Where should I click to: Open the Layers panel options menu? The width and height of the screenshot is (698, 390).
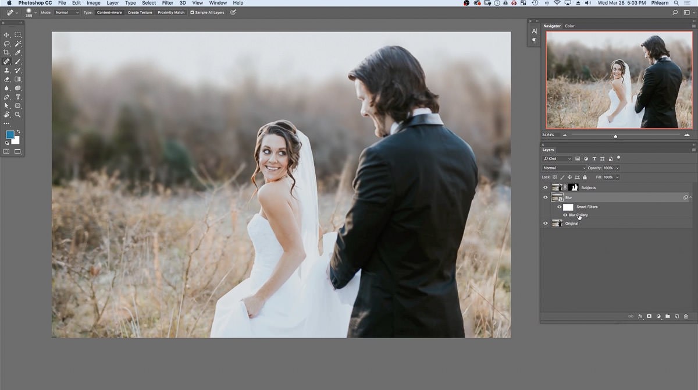693,150
